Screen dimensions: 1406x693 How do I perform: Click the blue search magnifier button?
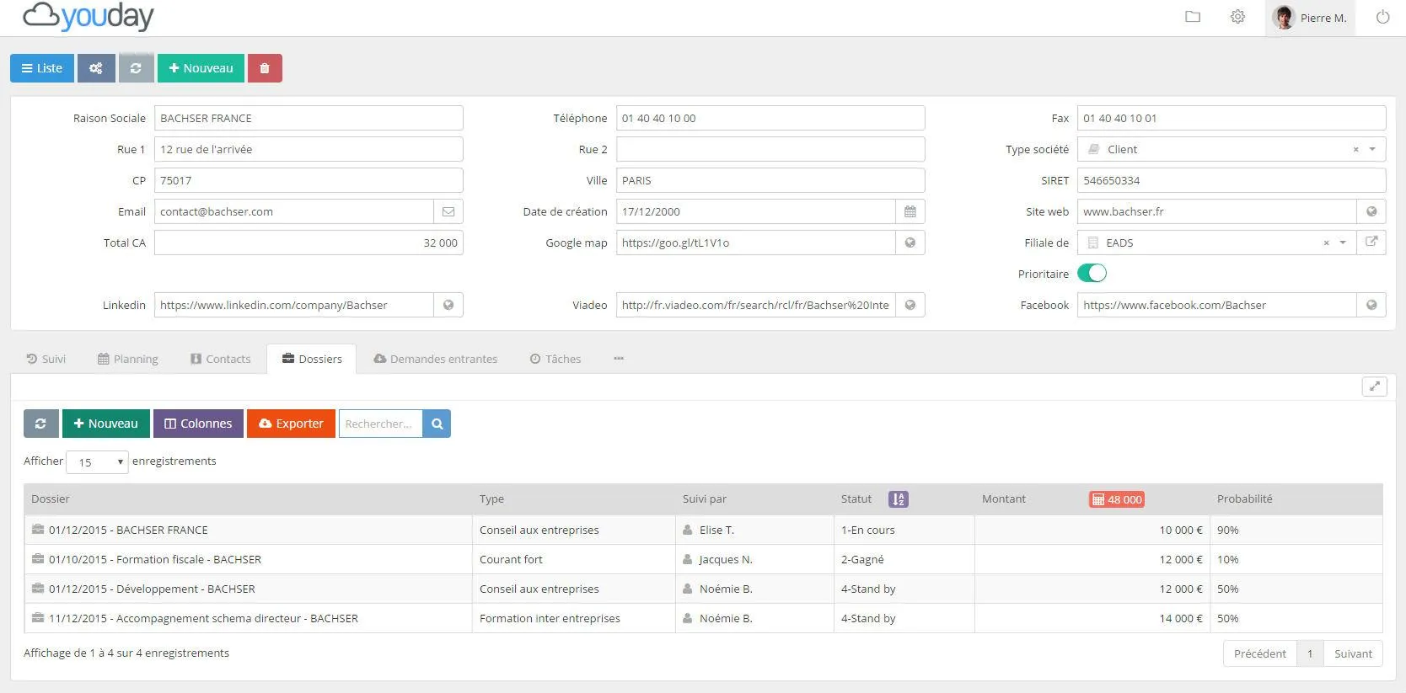437,424
